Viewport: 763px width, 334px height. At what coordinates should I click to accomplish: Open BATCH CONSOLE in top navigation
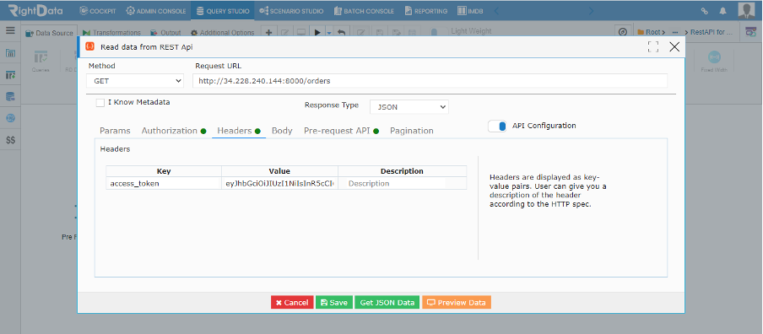click(x=365, y=11)
